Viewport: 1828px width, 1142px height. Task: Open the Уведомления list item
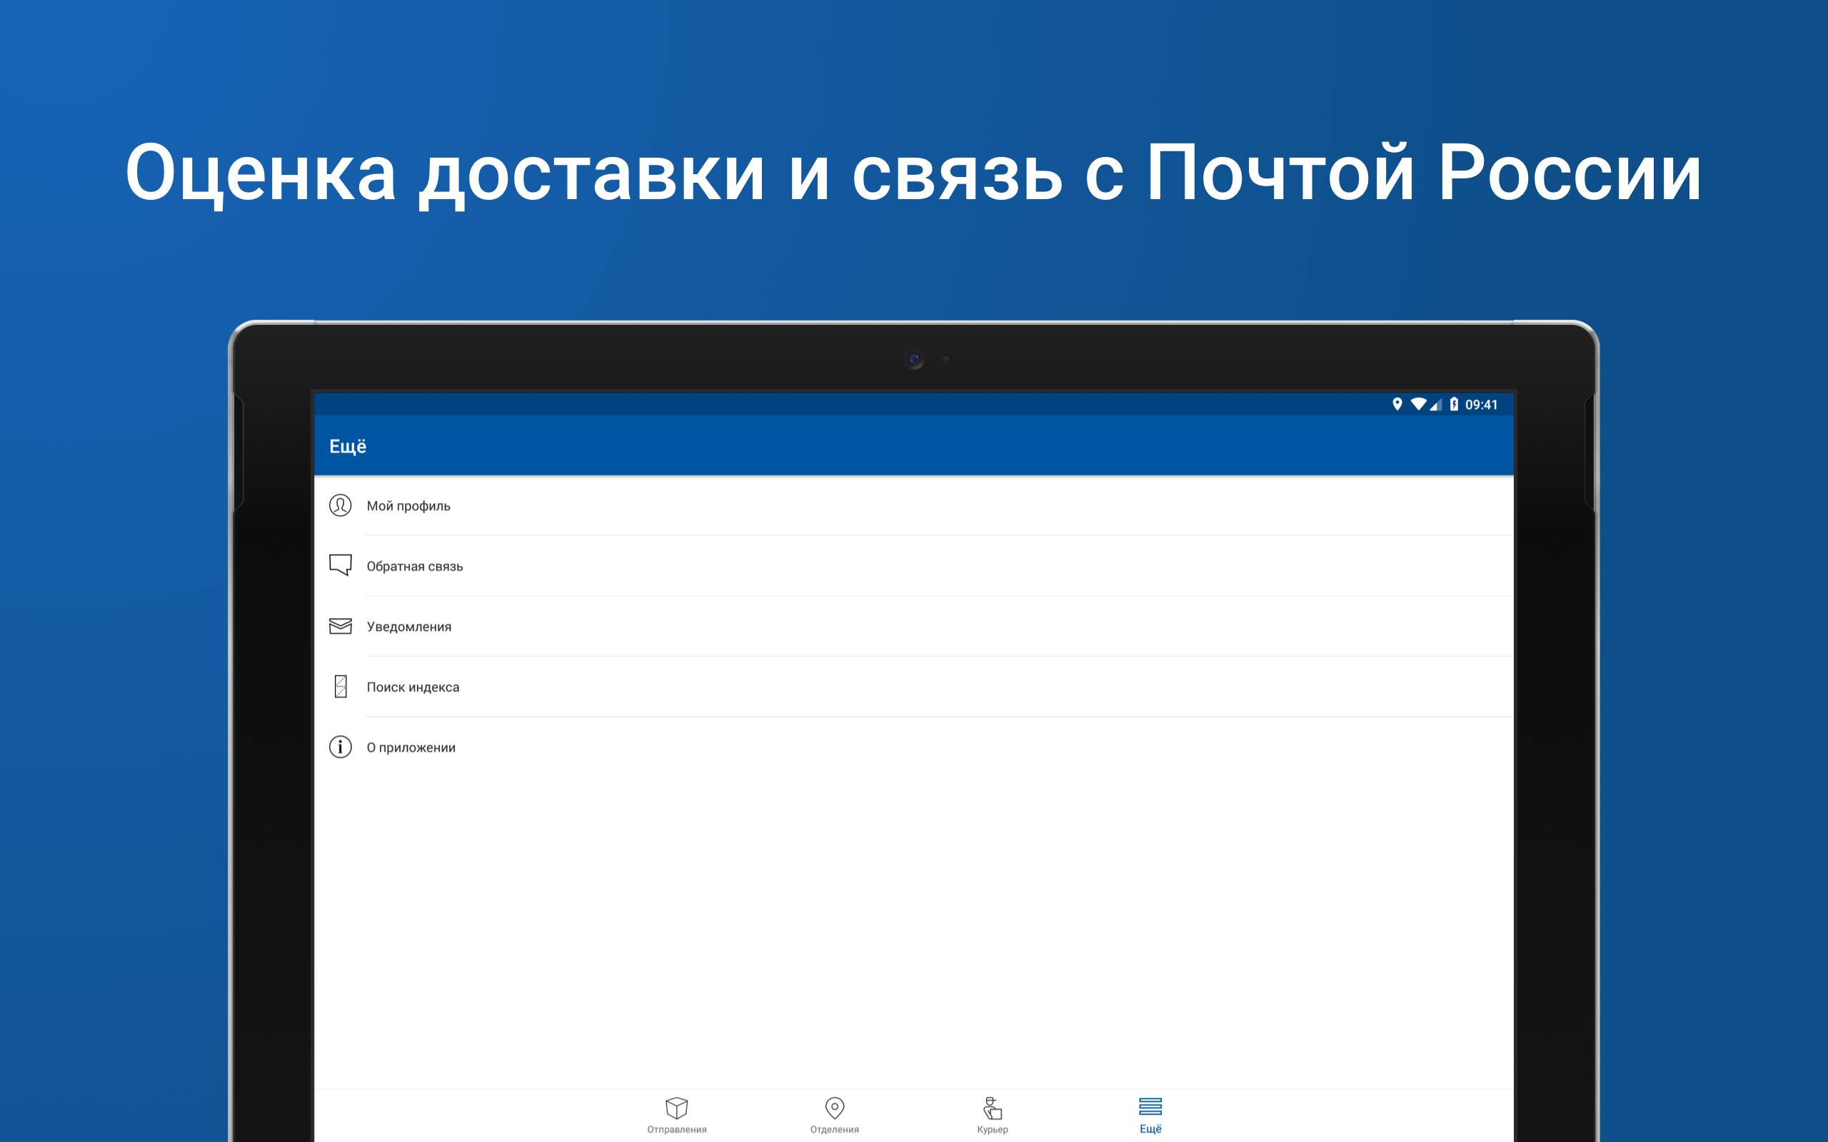[x=913, y=626]
